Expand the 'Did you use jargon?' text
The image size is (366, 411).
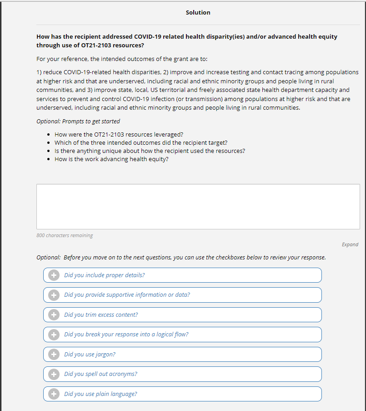(90, 354)
